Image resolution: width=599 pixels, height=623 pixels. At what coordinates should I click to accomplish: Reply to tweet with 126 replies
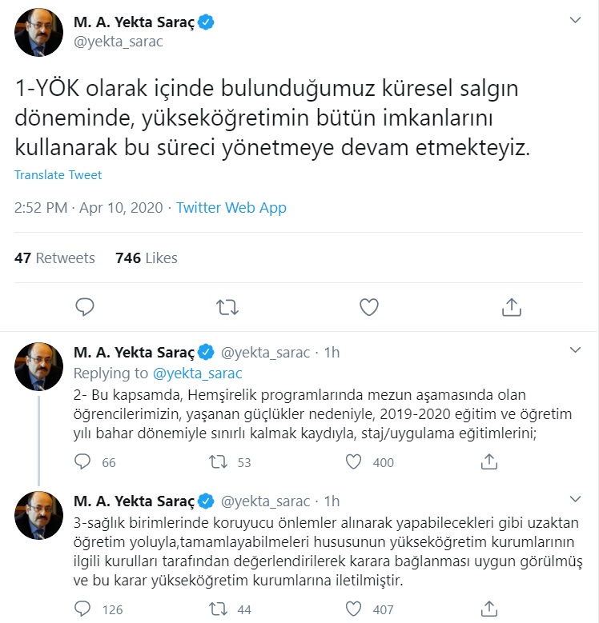click(x=84, y=609)
